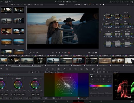Switch gallery to thumbnail grid view

coord(12,5)
